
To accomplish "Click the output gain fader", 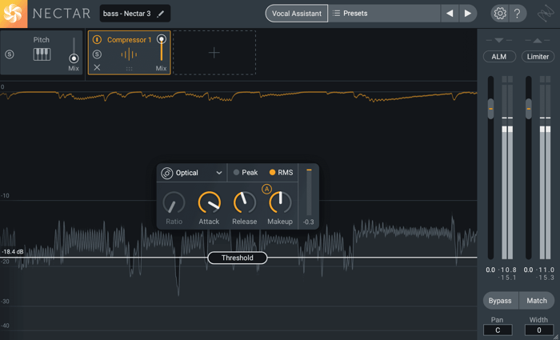I will (529, 109).
